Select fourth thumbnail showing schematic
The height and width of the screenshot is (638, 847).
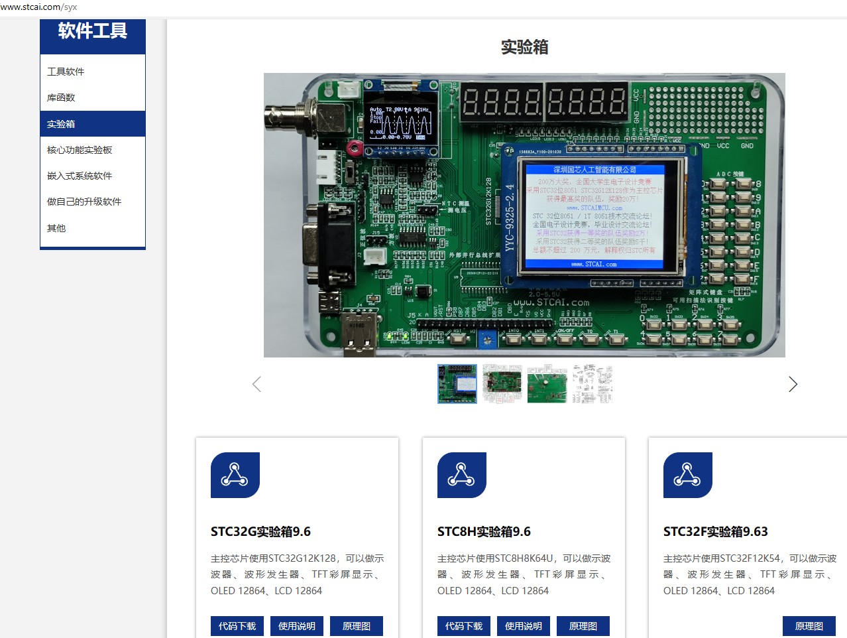(x=593, y=383)
